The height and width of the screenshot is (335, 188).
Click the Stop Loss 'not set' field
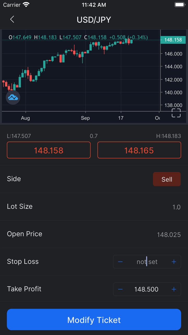pos(147,262)
